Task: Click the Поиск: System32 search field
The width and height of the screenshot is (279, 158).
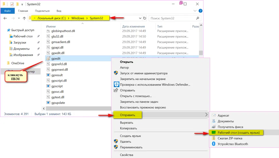Action: point(175,18)
